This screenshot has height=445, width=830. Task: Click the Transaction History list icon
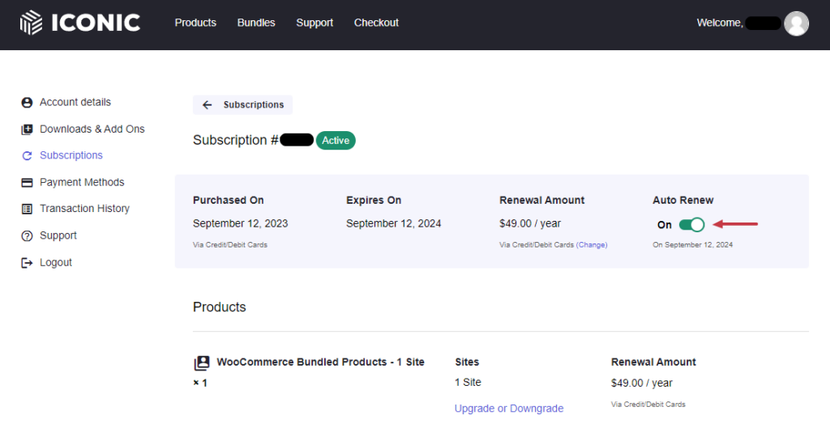click(27, 209)
